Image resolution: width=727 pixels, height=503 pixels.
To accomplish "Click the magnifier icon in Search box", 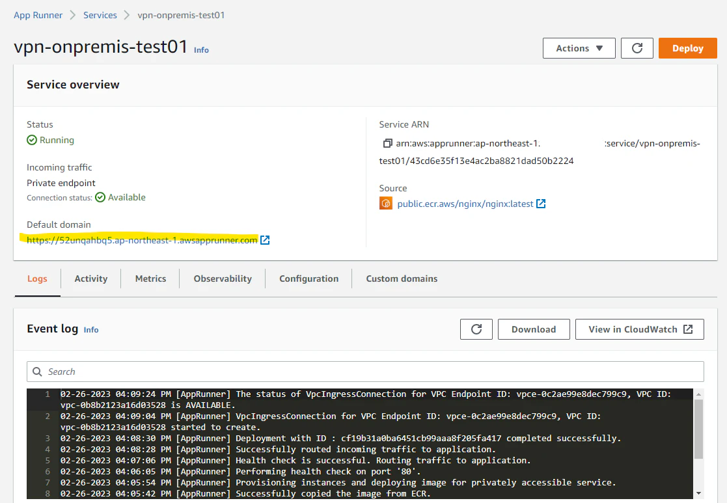I will coord(38,372).
